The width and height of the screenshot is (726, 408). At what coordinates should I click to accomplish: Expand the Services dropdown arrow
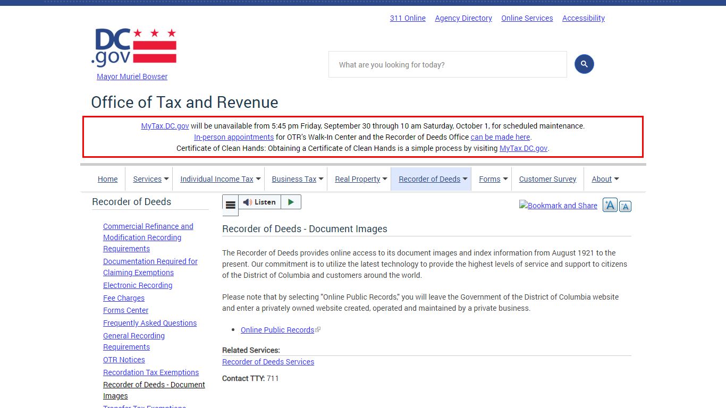(x=166, y=179)
